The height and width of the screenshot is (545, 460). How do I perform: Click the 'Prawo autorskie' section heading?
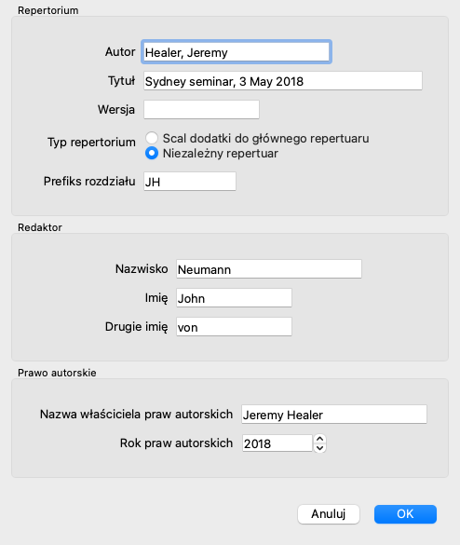tap(57, 373)
